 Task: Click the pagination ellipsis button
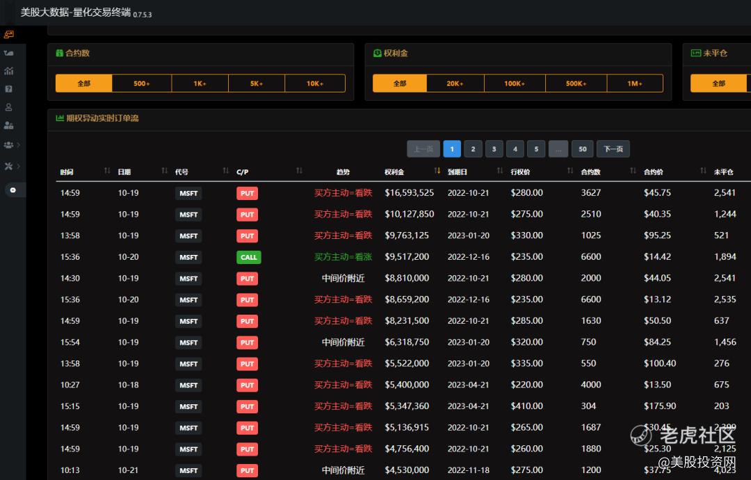click(558, 149)
